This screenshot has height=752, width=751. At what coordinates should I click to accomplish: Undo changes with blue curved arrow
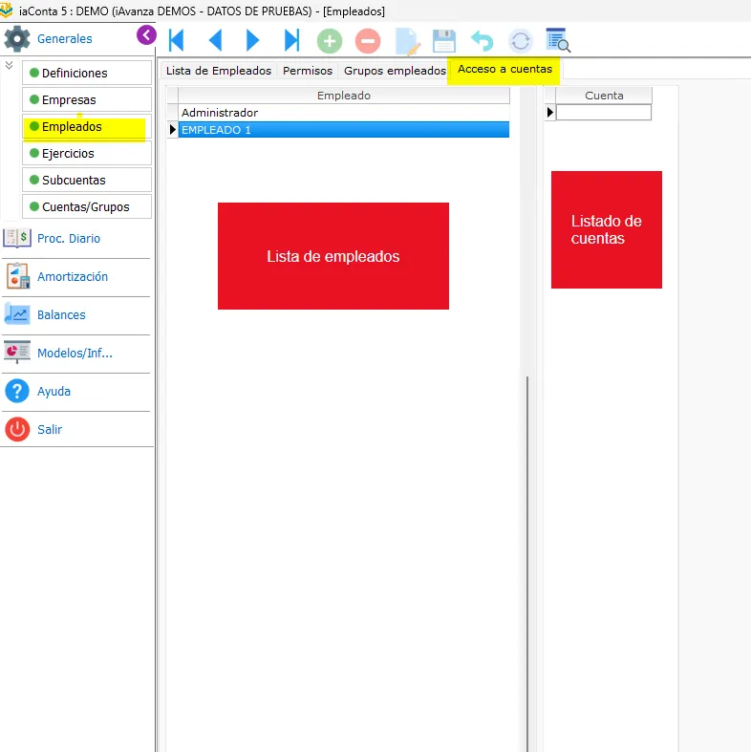(482, 41)
